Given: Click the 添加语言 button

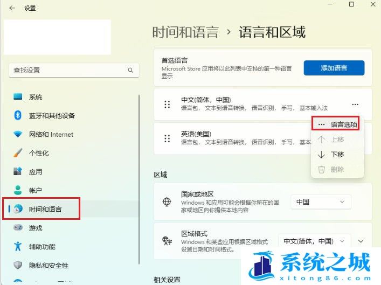Looking at the screenshot, I should pyautogui.click(x=334, y=68).
